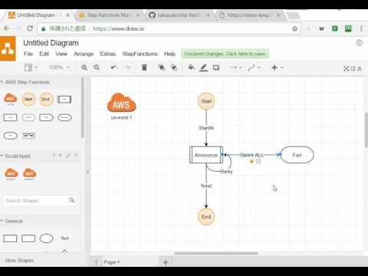Toggle the format panel icon

pos(353,68)
